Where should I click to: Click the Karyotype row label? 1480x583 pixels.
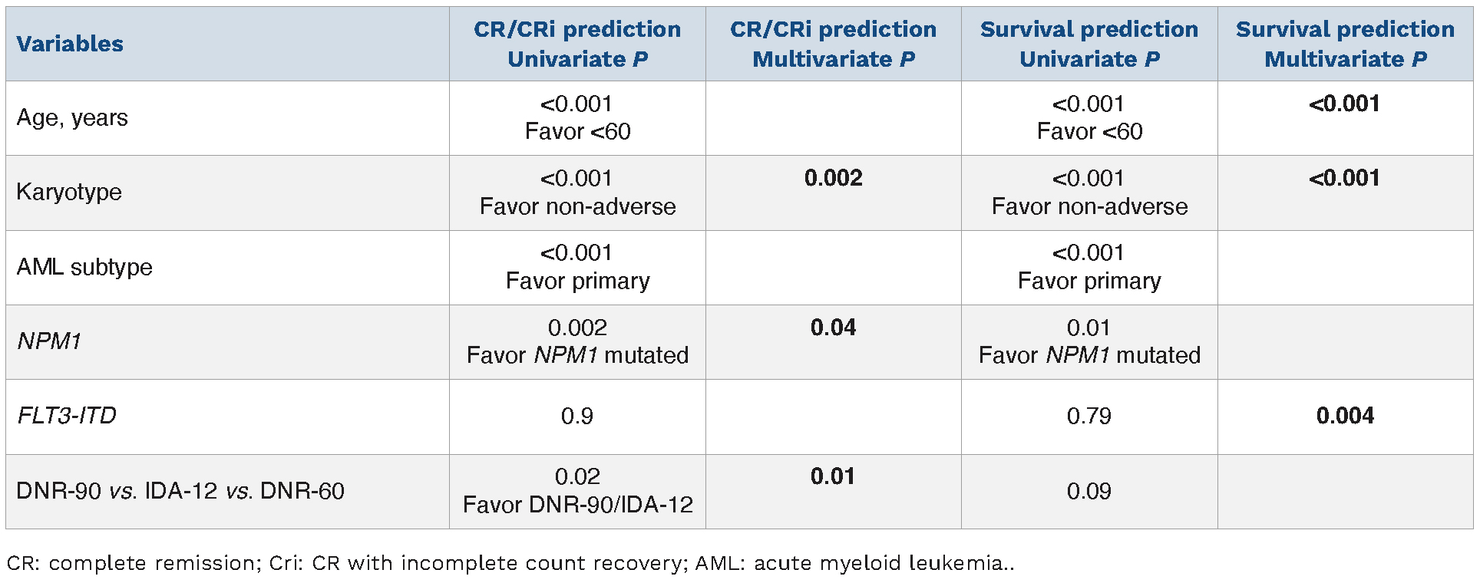69,192
